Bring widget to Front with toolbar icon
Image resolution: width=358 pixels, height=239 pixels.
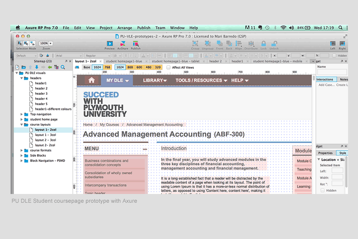pyautogui.click(x=220, y=43)
